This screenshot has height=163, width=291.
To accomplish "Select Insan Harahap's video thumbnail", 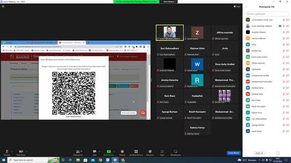I will pyautogui.click(x=170, y=33).
